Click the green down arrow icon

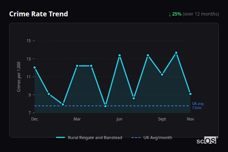pos(170,14)
